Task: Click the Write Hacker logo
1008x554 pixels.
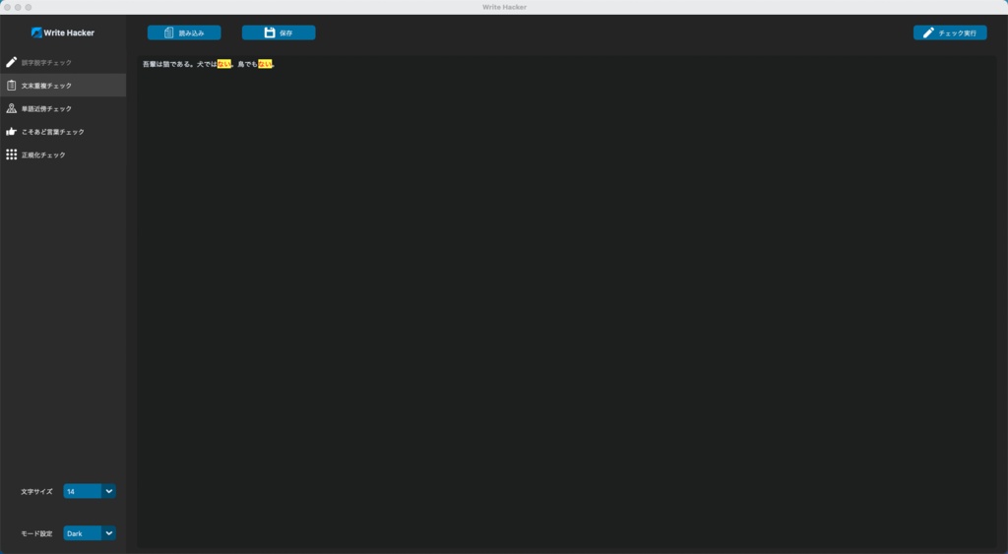Action: point(63,32)
